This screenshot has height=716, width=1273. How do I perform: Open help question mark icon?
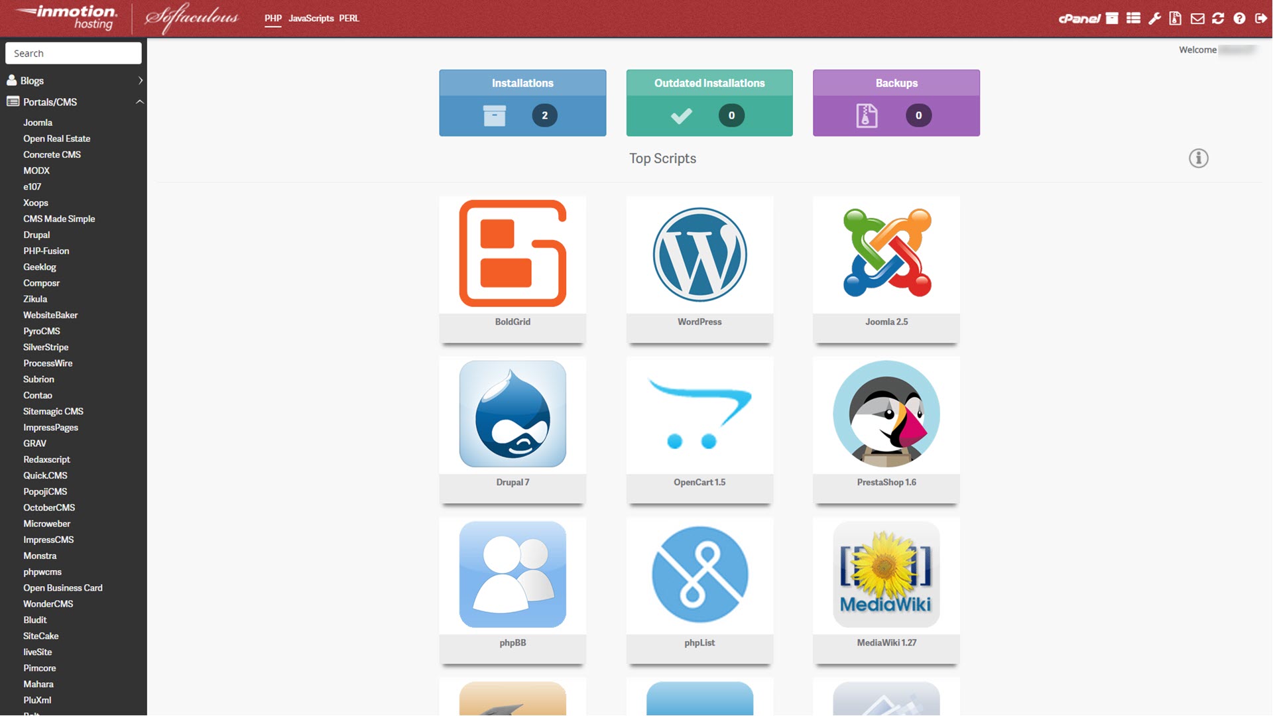(1239, 19)
